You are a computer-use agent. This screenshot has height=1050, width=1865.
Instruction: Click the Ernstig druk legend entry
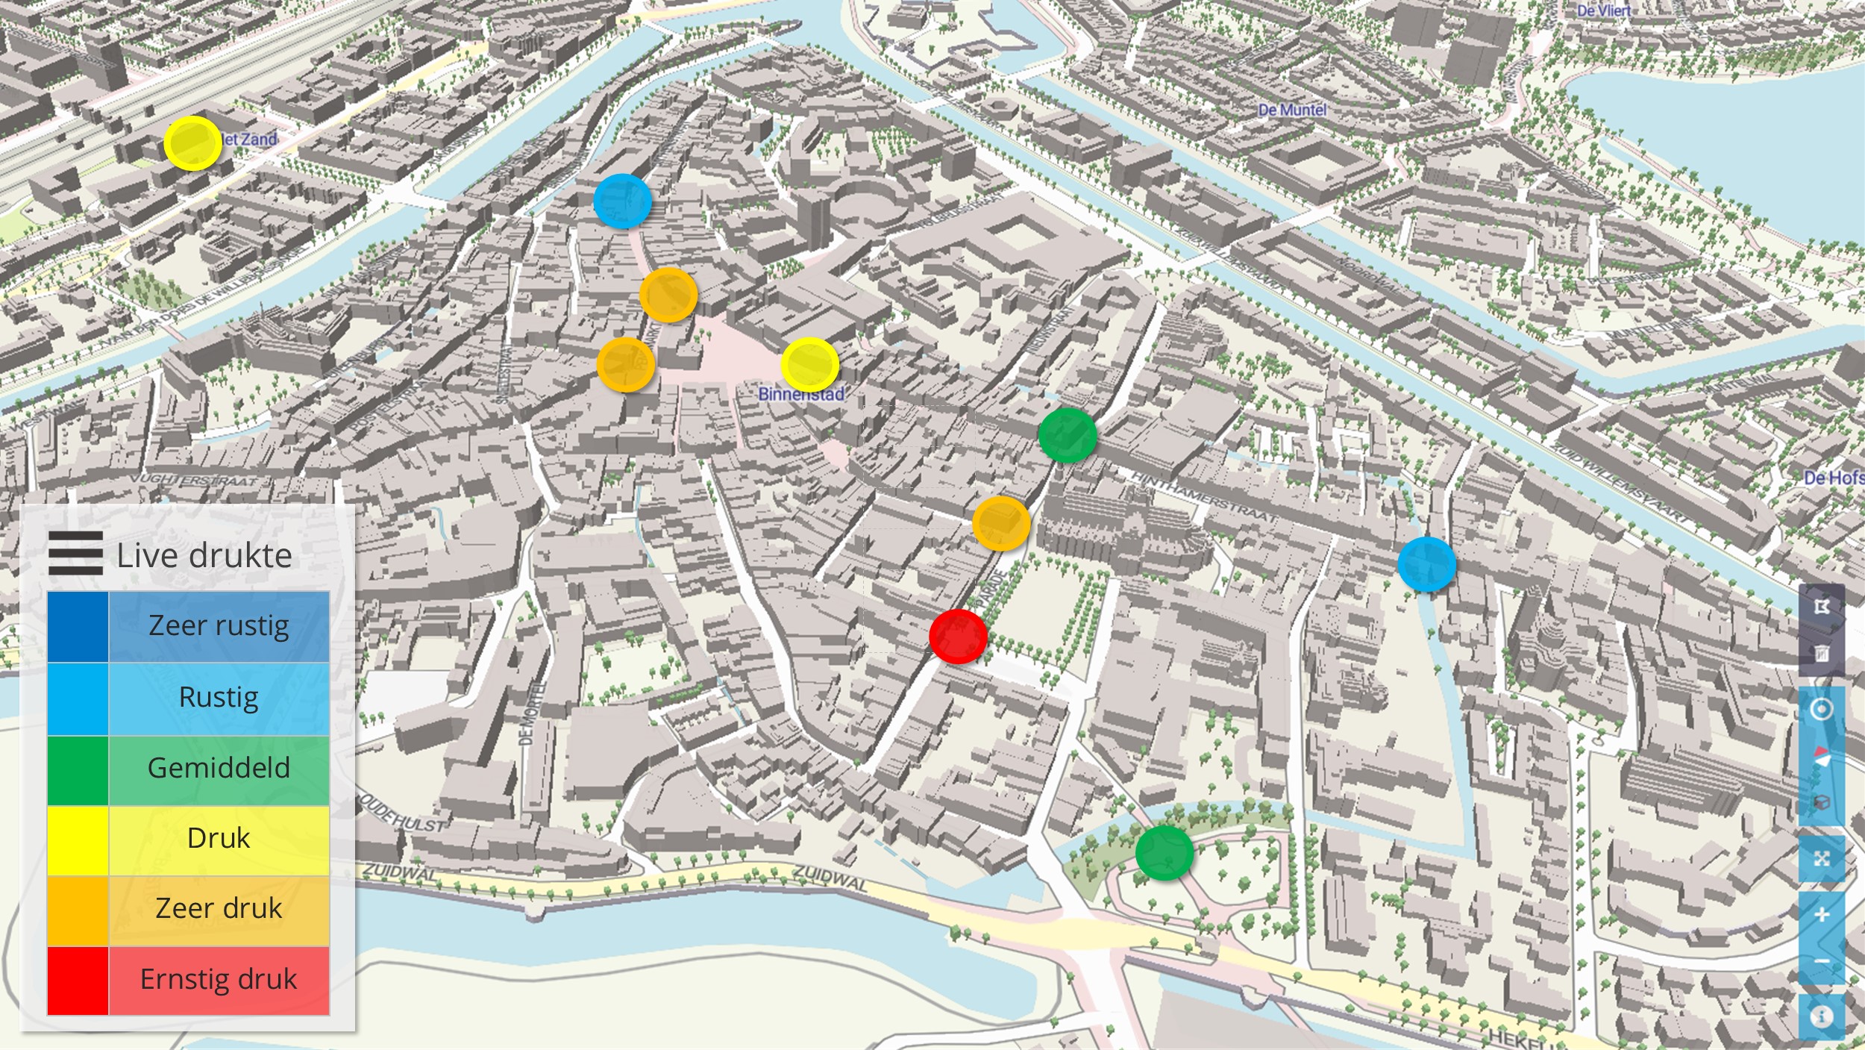pyautogui.click(x=219, y=979)
